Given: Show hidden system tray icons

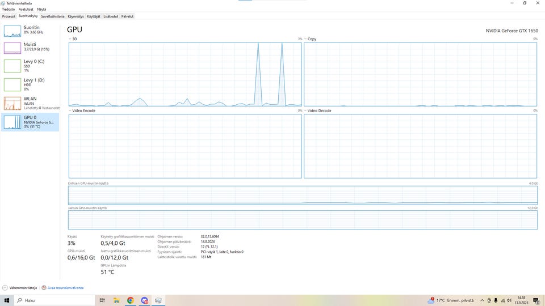Looking at the screenshot, I should pos(482,300).
